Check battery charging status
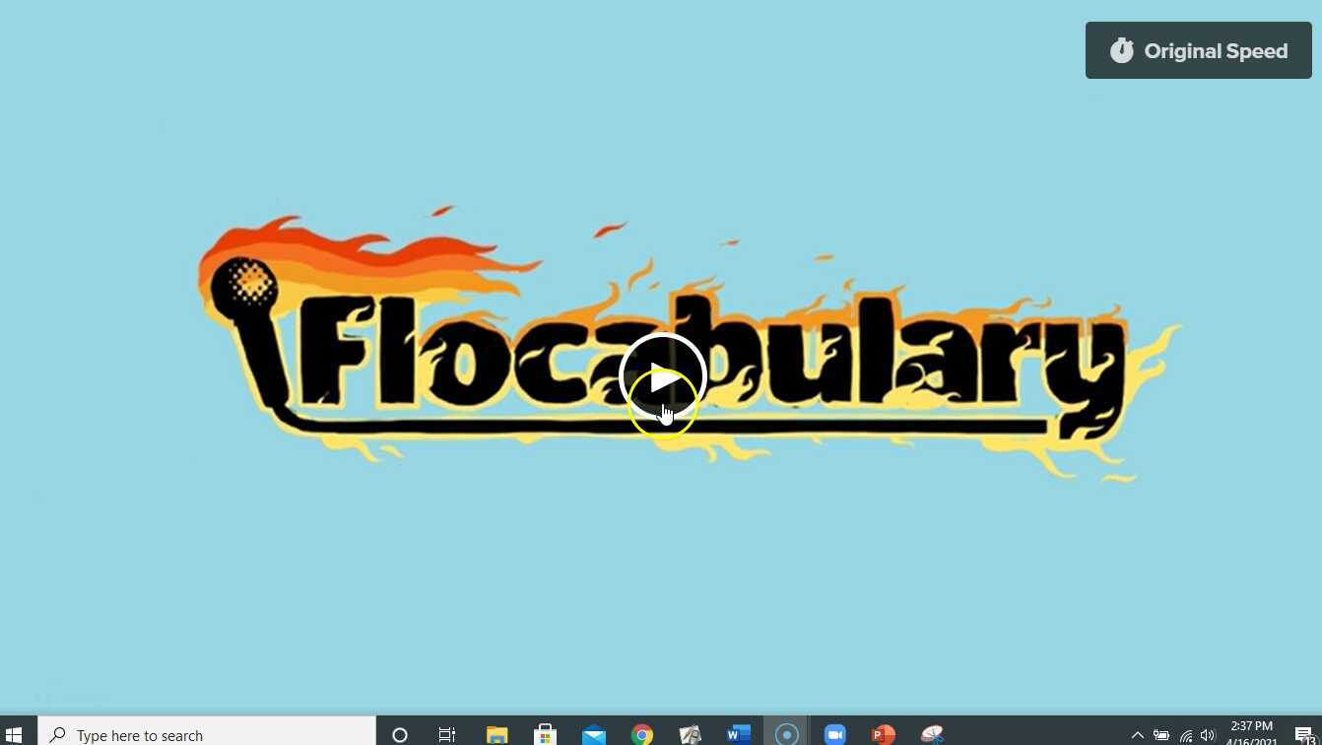Image resolution: width=1322 pixels, height=745 pixels. 1162,734
